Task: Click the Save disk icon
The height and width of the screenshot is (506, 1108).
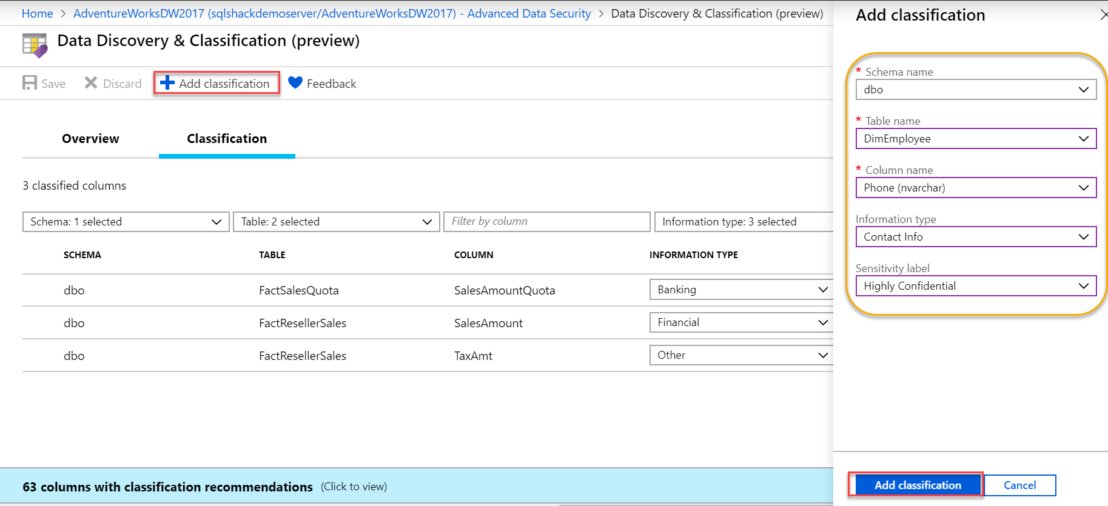Action: click(x=29, y=83)
